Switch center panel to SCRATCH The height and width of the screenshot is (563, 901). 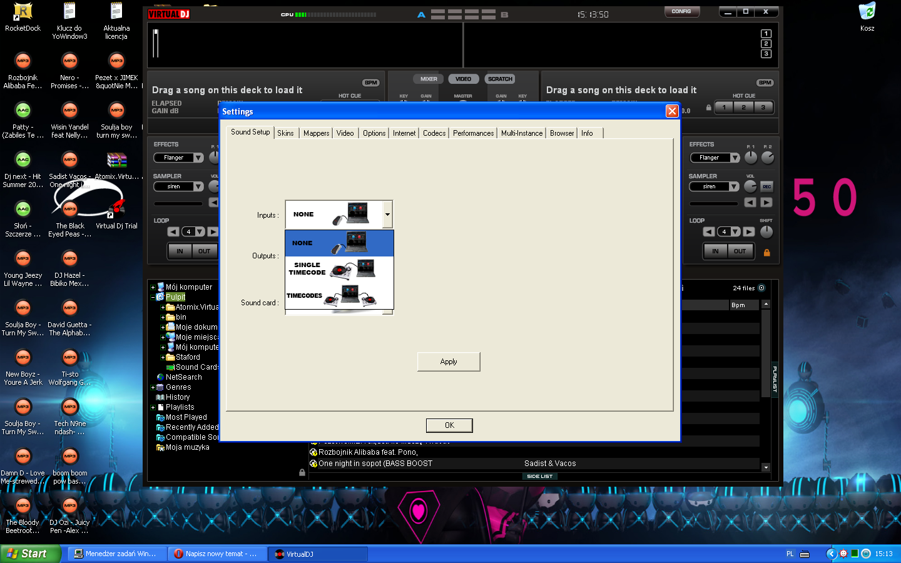click(500, 79)
